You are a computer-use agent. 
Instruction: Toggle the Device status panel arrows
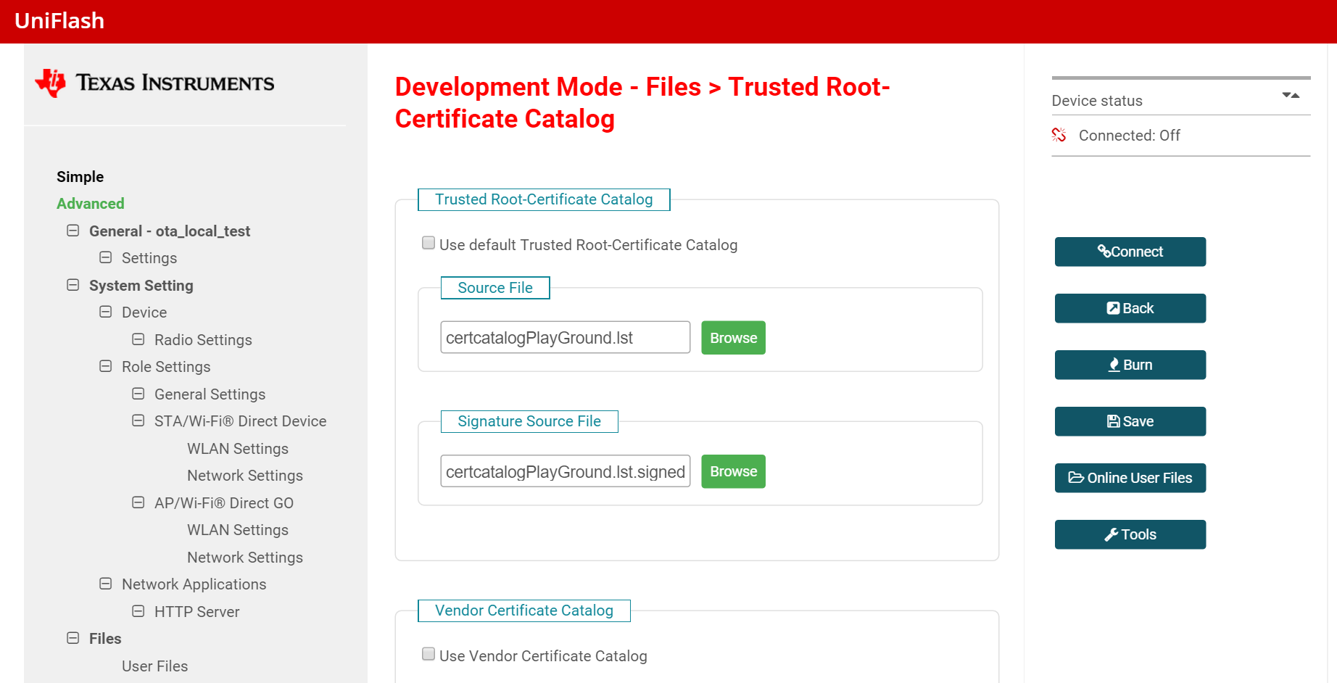[x=1291, y=96]
